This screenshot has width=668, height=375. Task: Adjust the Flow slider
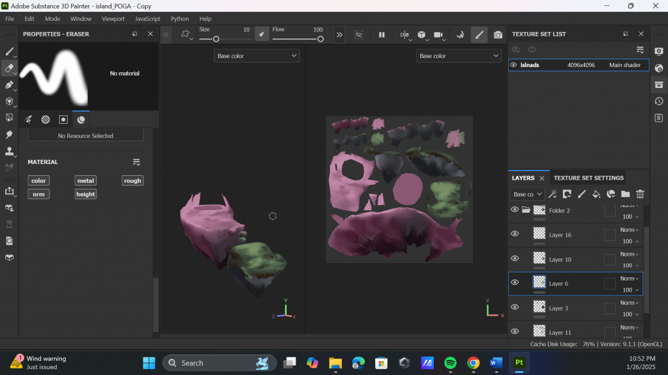[x=297, y=39]
